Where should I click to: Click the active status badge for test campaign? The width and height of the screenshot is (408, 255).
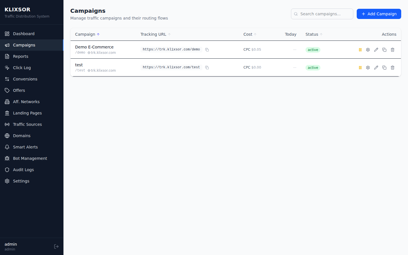click(313, 67)
